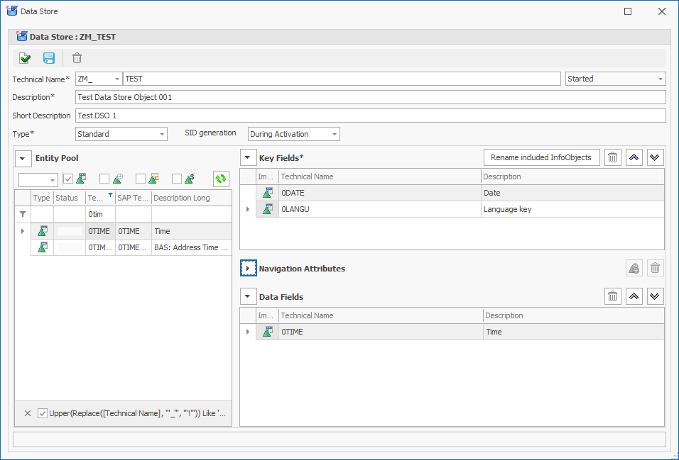The image size is (679, 460).
Task: Enable the time characteristic filter checkbox
Action: 104,179
